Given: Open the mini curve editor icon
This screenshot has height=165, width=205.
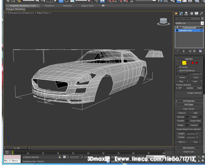Looking at the screenshot, I should click(7, 152).
